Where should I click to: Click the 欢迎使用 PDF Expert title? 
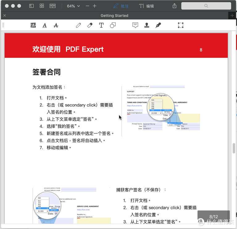click(68, 49)
